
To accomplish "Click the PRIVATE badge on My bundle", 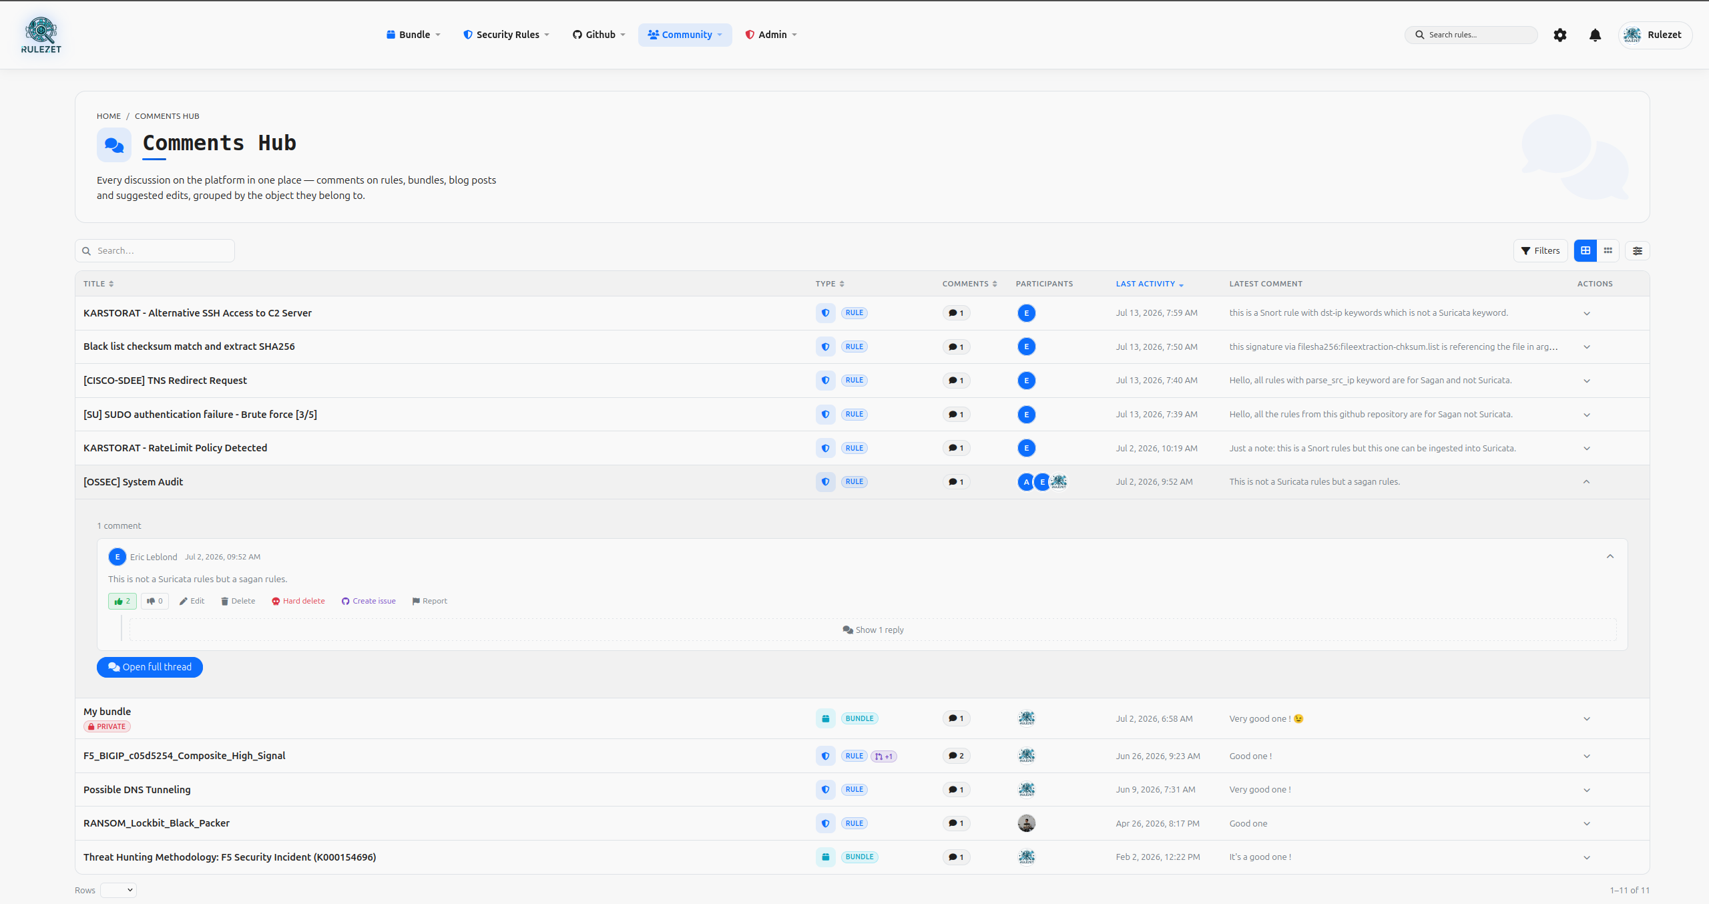I will pyautogui.click(x=107, y=726).
